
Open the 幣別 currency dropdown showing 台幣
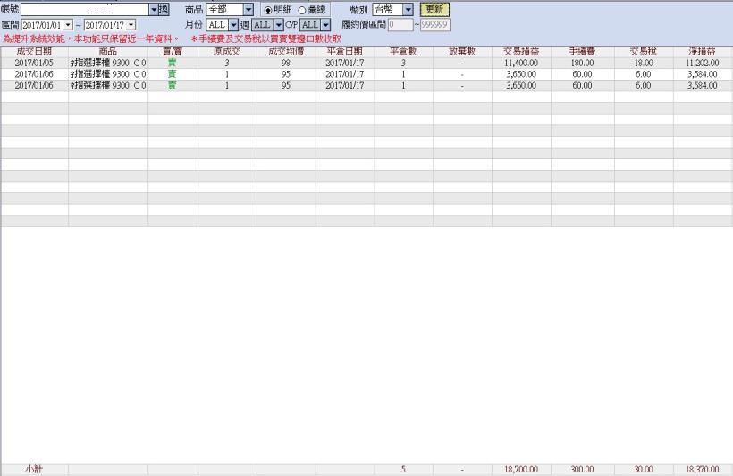click(x=409, y=9)
